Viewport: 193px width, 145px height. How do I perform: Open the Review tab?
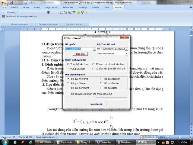[x=96, y=7]
